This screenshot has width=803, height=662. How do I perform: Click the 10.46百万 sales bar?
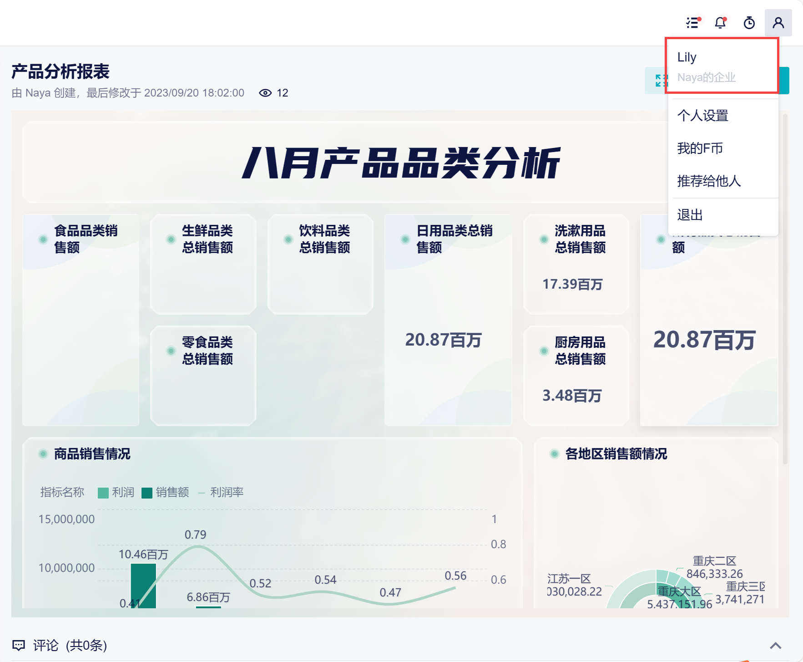coord(143,586)
